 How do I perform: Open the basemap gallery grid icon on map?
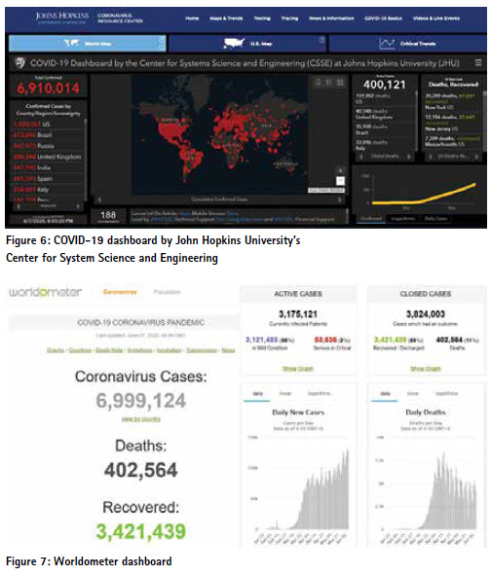340,82
